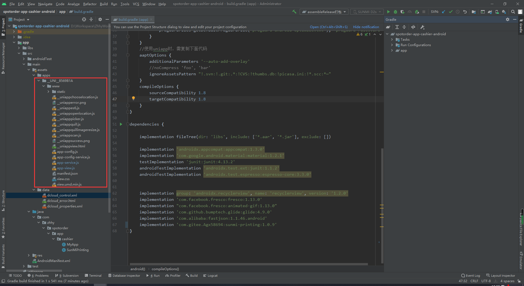The width and height of the screenshot is (524, 286).
Task: Open the SUNMI D2s device selector
Action: click(x=367, y=12)
